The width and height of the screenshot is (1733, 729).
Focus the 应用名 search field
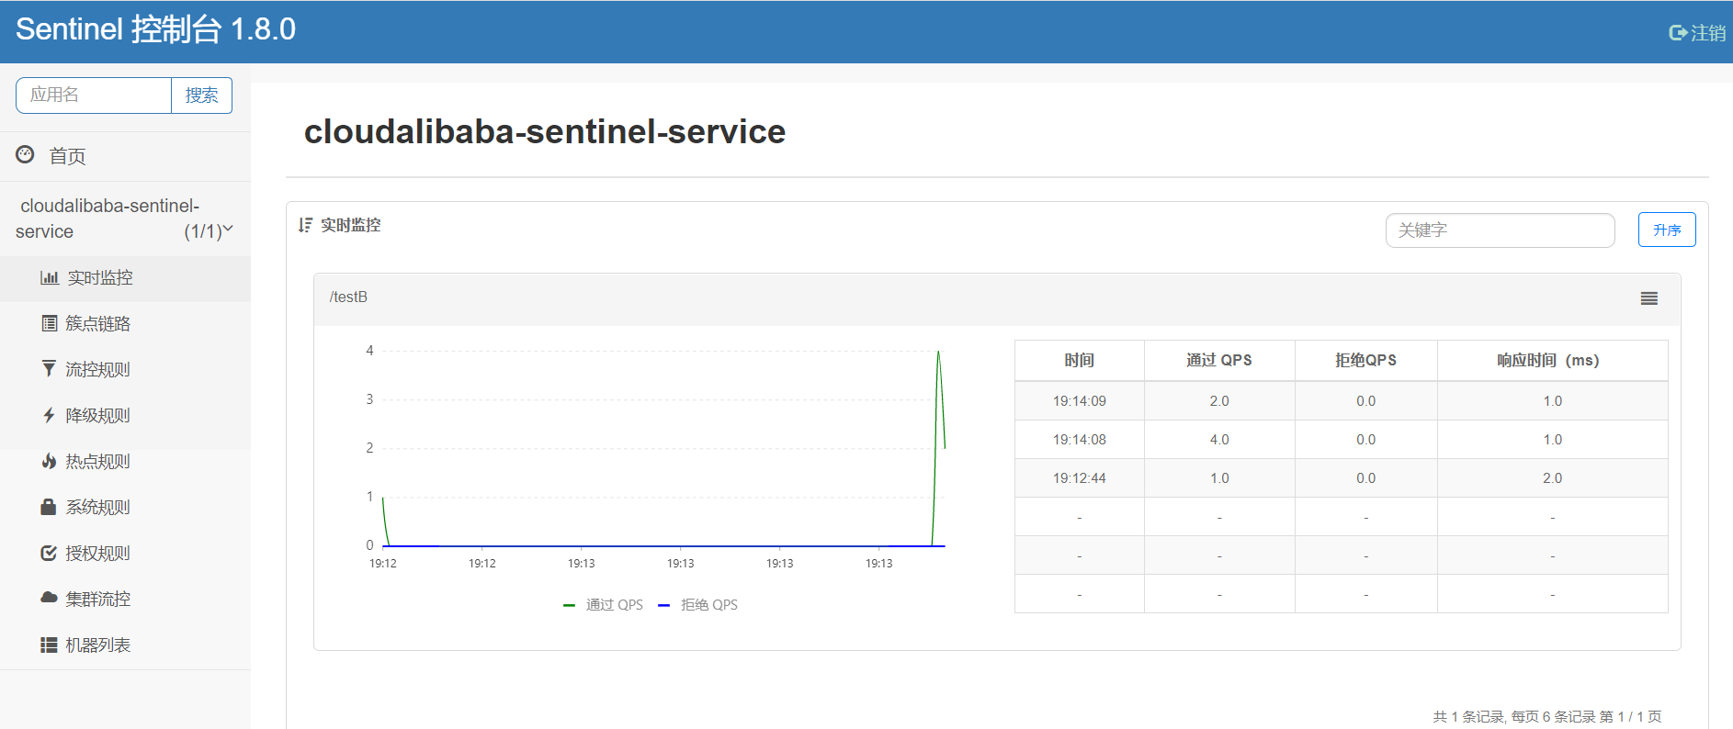pyautogui.click(x=94, y=95)
